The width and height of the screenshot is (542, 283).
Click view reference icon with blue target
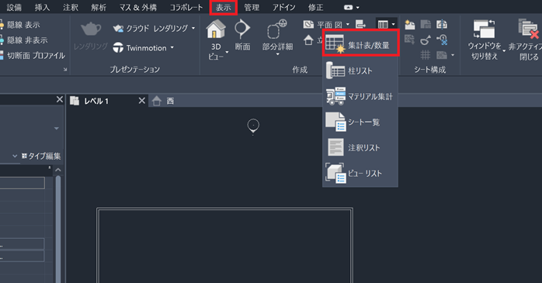pos(442,40)
